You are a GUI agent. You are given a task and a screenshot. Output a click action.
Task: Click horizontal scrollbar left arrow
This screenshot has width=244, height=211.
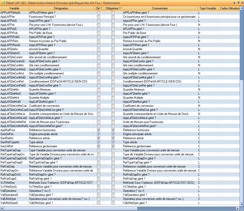(x=2, y=208)
